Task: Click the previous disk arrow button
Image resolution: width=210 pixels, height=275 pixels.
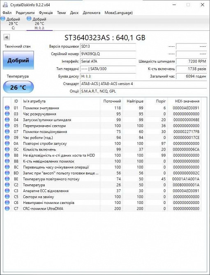Action: [7, 37]
